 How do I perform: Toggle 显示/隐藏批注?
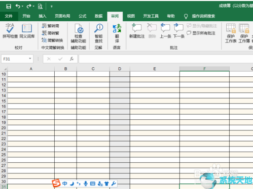point(202,26)
